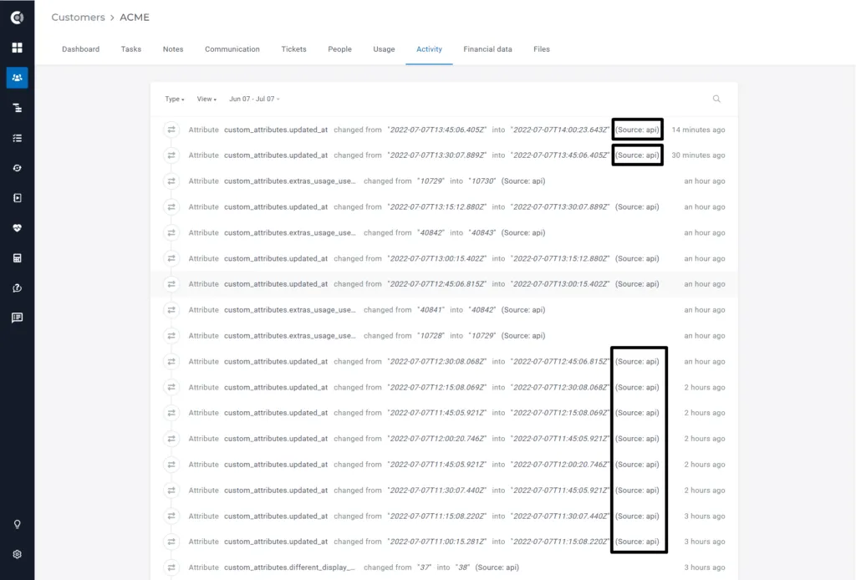Image resolution: width=856 pixels, height=580 pixels.
Task: Open the chat message icon in sidebar
Action: [x=17, y=318]
